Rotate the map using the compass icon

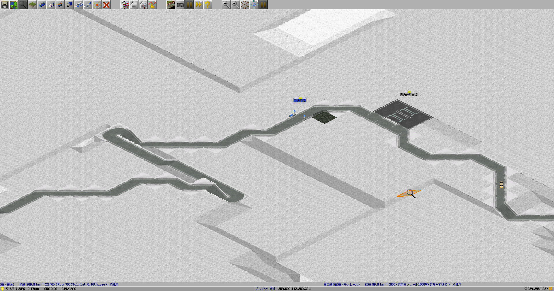tap(254, 5)
